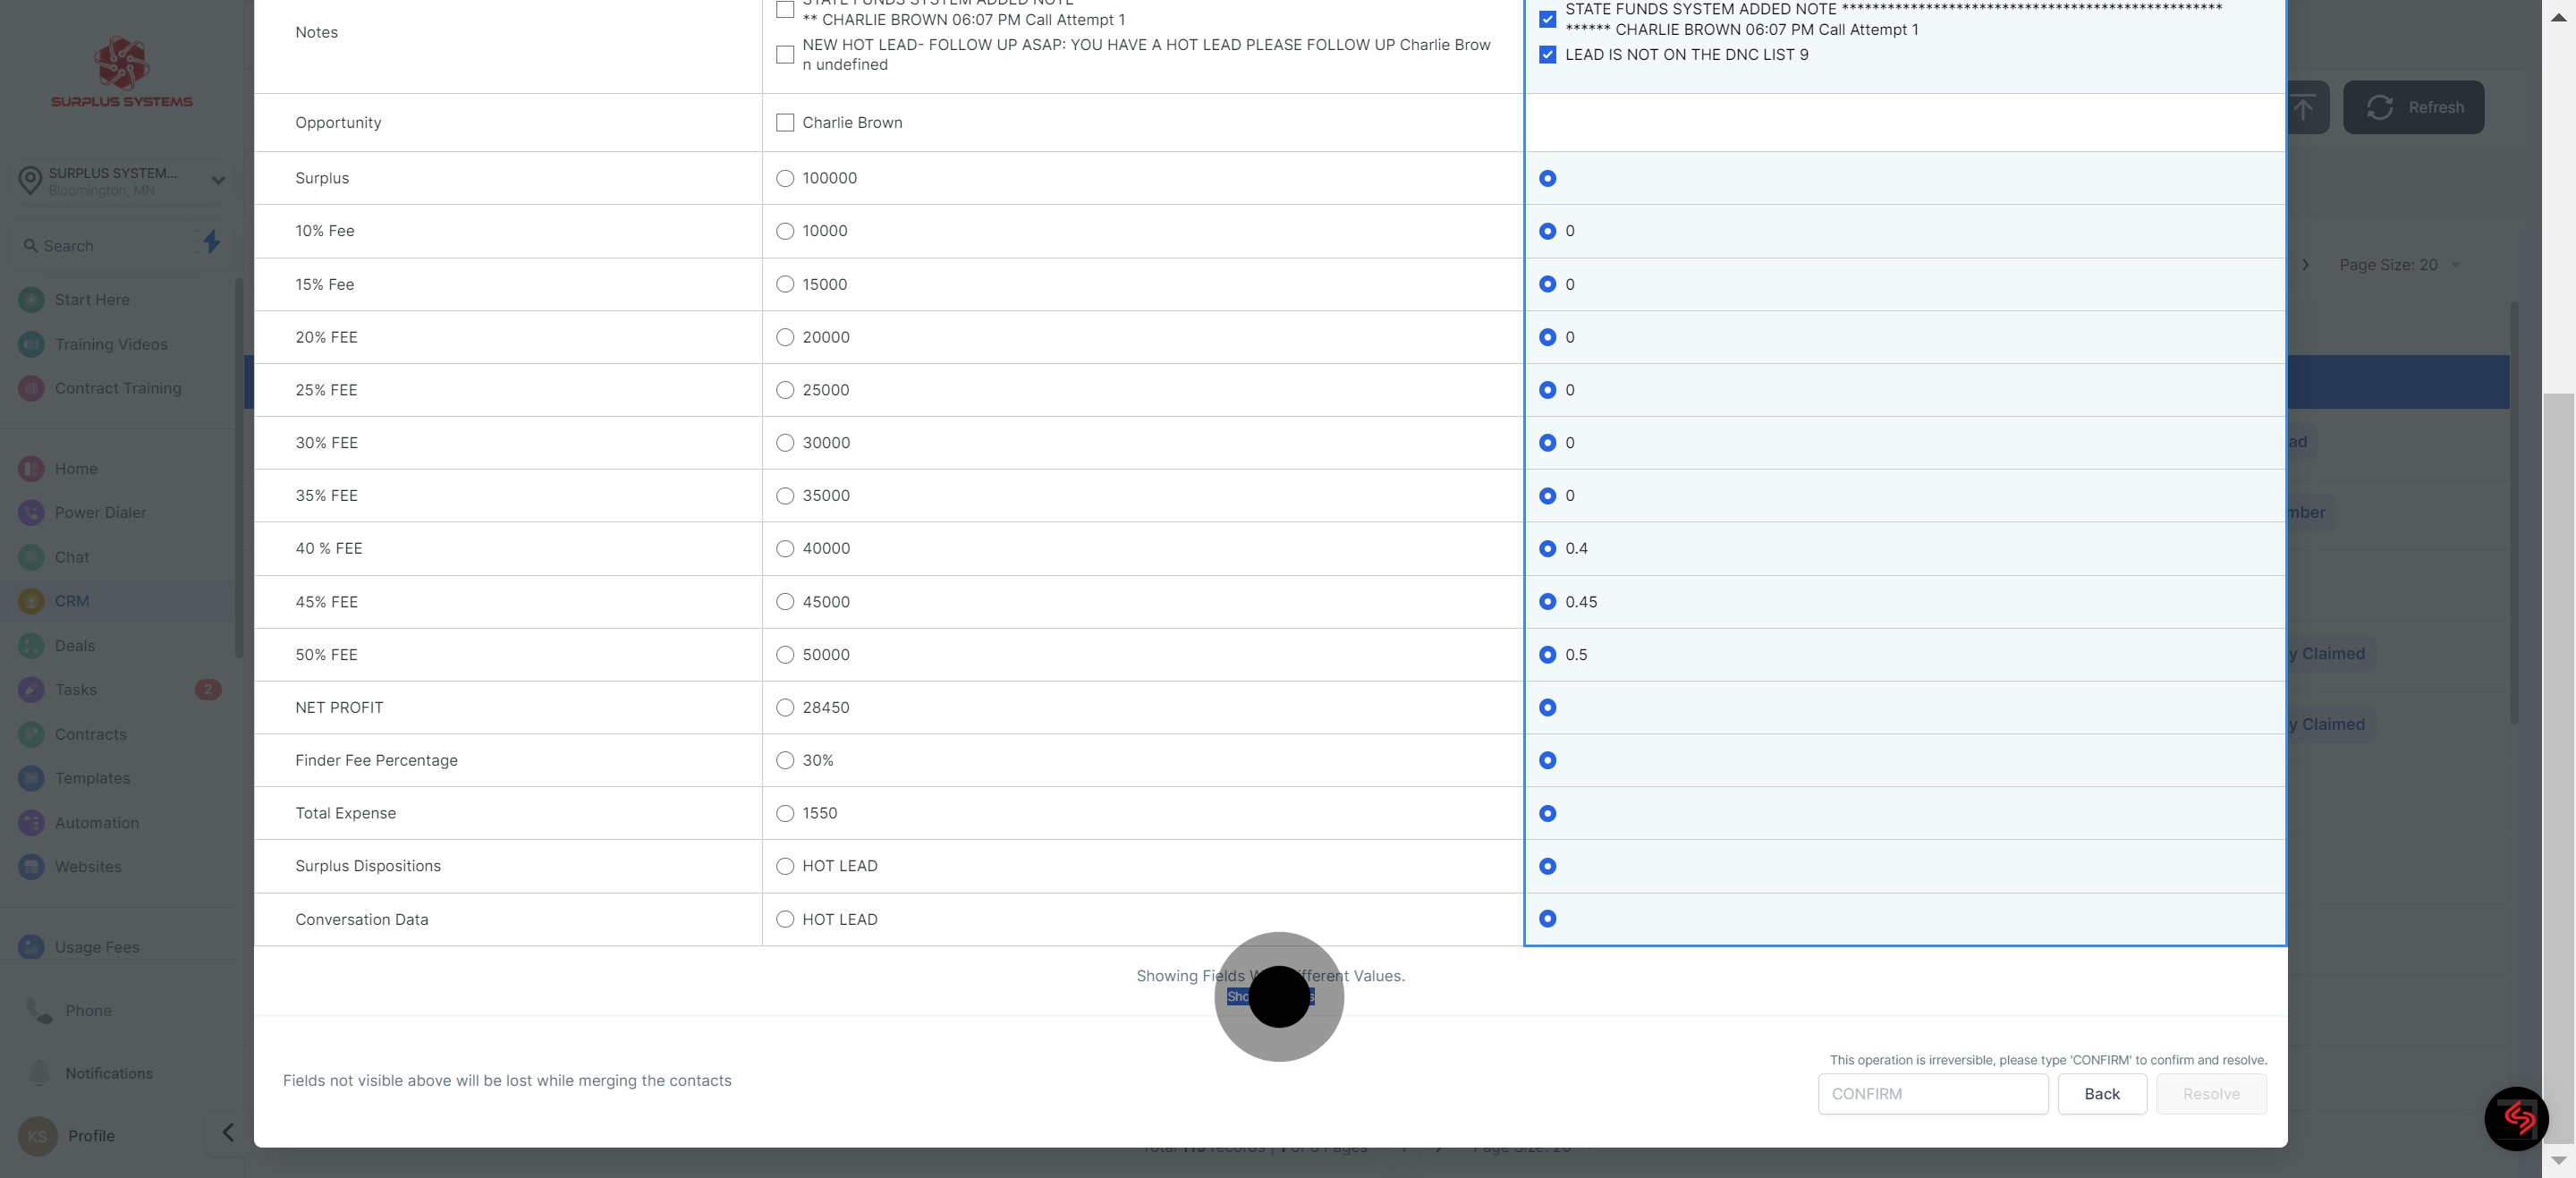Open Tasks showing the badge count 2
Screen dimensions: 2576x1178
(x=74, y=689)
